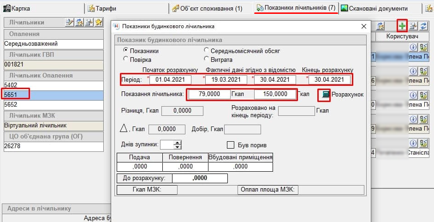Click the yellow star icon in Лічильники header
The image size is (434, 222).
click(99, 23)
